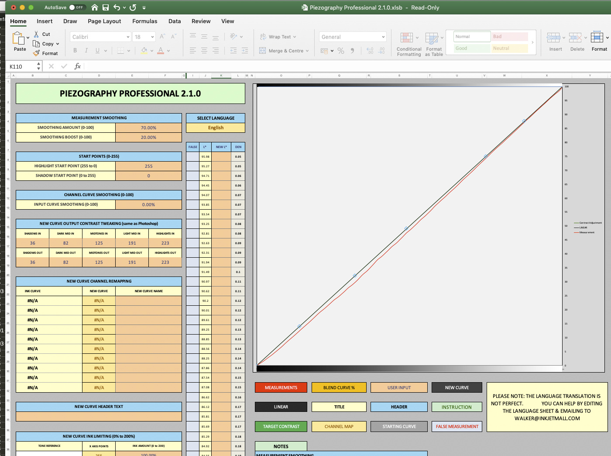Open the Formulas tab
The height and width of the screenshot is (456, 611).
tap(145, 21)
